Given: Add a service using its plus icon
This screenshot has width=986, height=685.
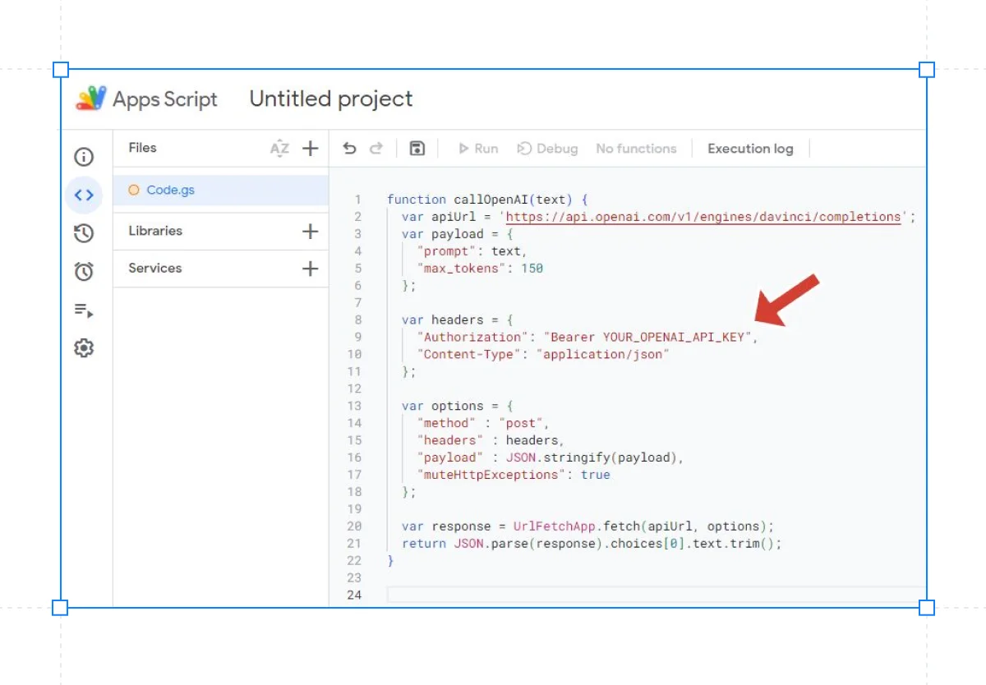Looking at the screenshot, I should click(310, 269).
